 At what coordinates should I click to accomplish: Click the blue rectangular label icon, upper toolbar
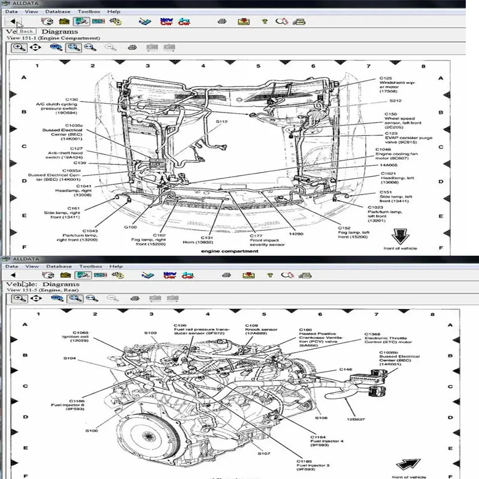click(x=98, y=22)
